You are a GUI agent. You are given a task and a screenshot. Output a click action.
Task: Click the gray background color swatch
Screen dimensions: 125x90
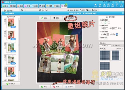[x=108, y=34]
